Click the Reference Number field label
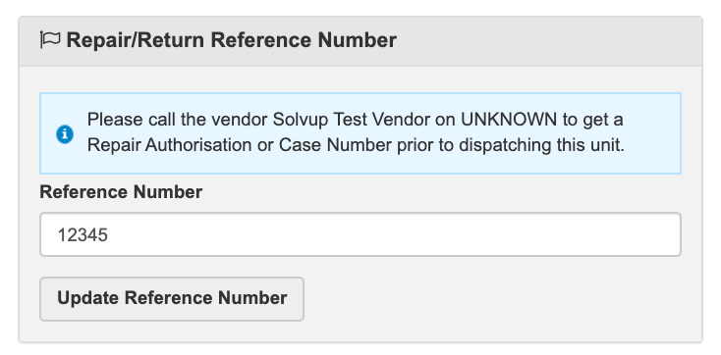Image resolution: width=721 pixels, height=355 pixels. [x=121, y=192]
